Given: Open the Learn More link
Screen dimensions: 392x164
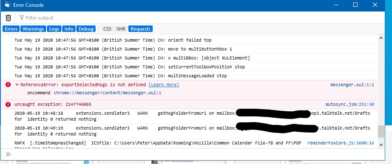Looking at the screenshot, I should pos(164,85).
